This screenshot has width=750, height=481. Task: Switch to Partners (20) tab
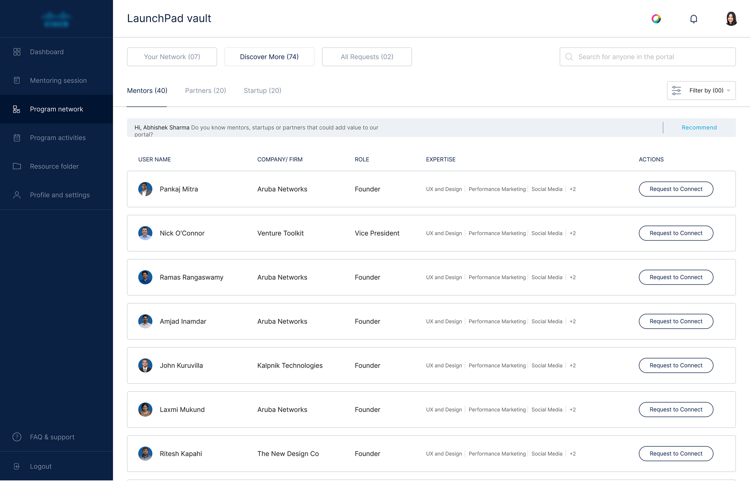(x=205, y=91)
